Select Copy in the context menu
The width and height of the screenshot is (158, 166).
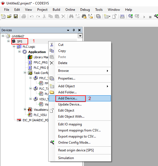(80, 51)
